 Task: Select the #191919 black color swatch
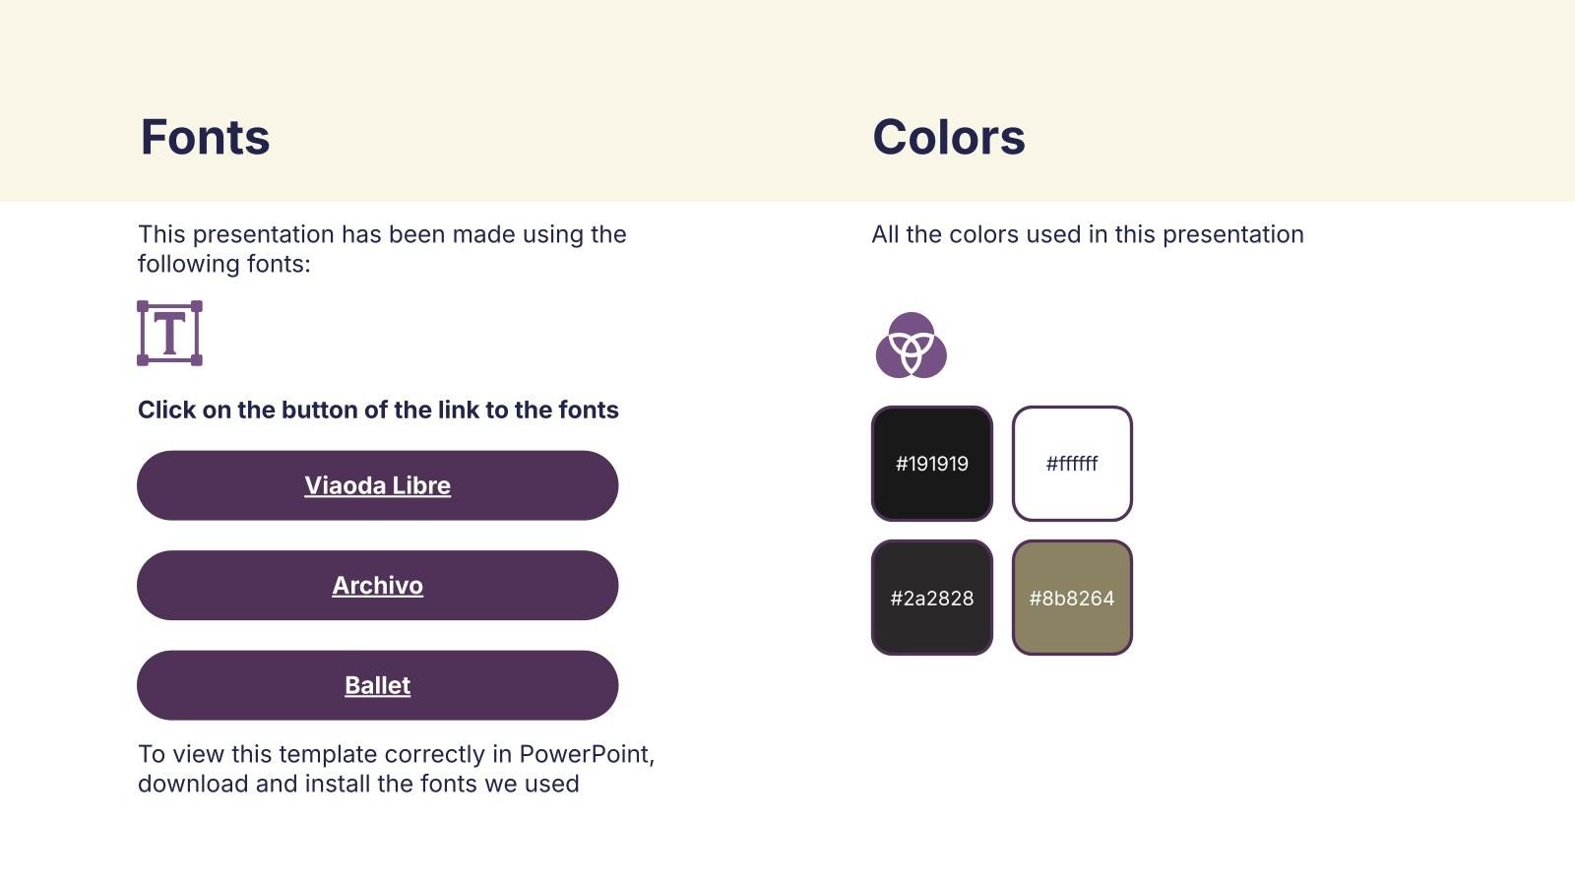pyautogui.click(x=932, y=464)
